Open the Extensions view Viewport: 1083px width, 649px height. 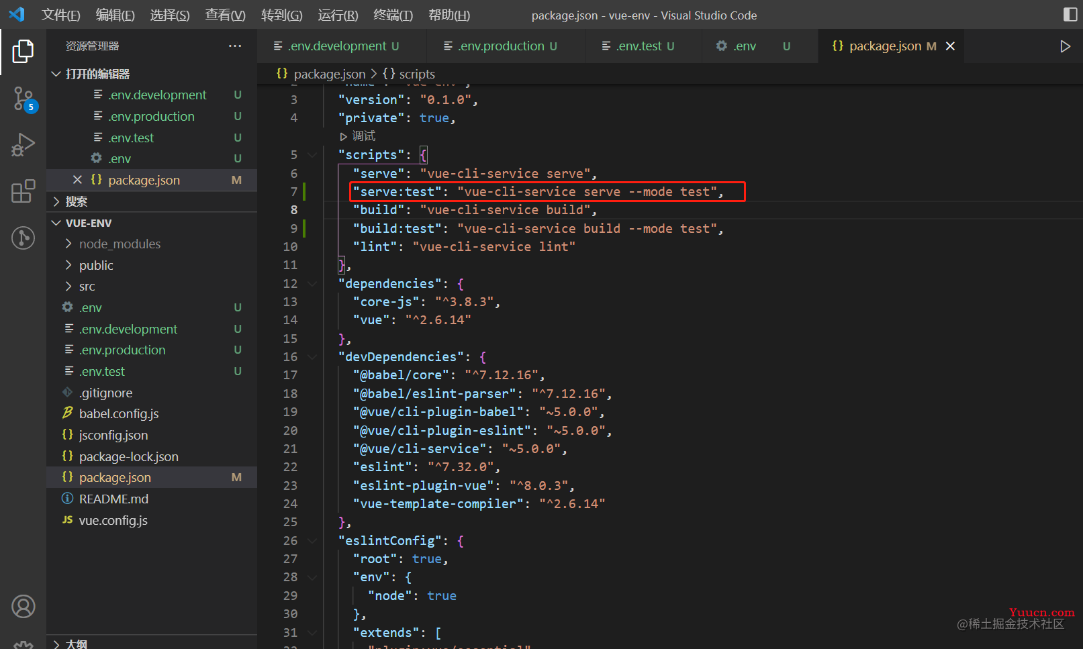pyautogui.click(x=23, y=191)
